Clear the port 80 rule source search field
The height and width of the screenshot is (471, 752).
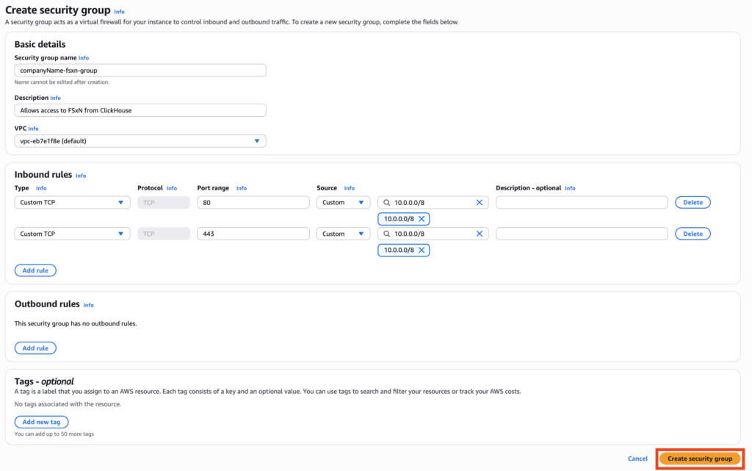[x=480, y=203]
